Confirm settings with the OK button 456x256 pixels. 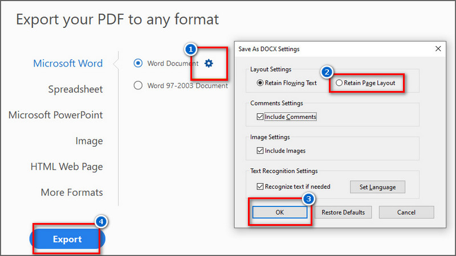click(279, 212)
